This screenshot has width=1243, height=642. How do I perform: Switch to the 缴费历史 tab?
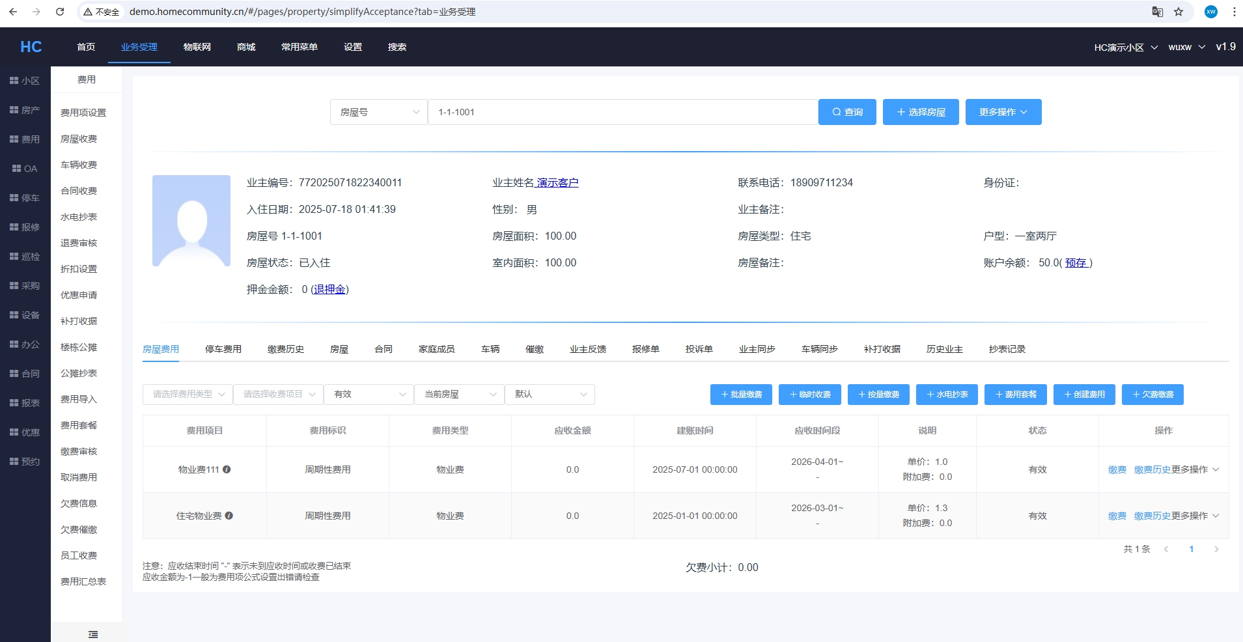coord(285,349)
